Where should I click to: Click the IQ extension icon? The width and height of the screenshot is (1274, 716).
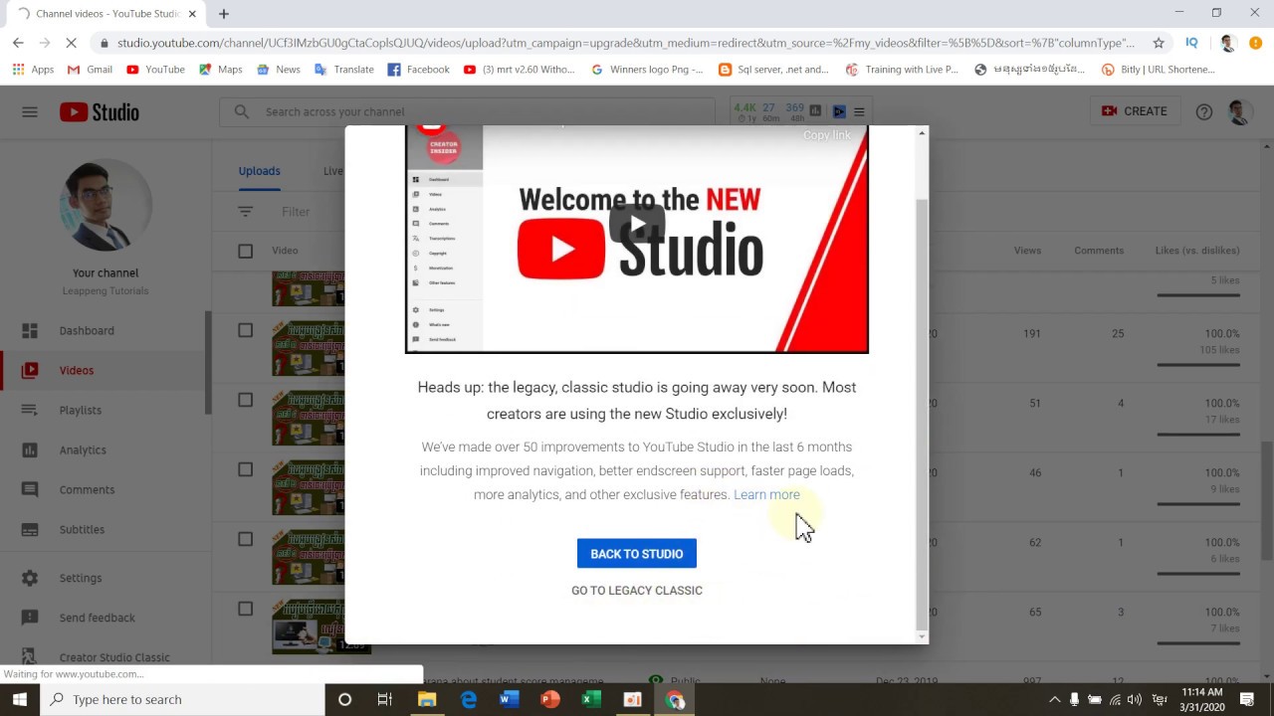point(1191,43)
